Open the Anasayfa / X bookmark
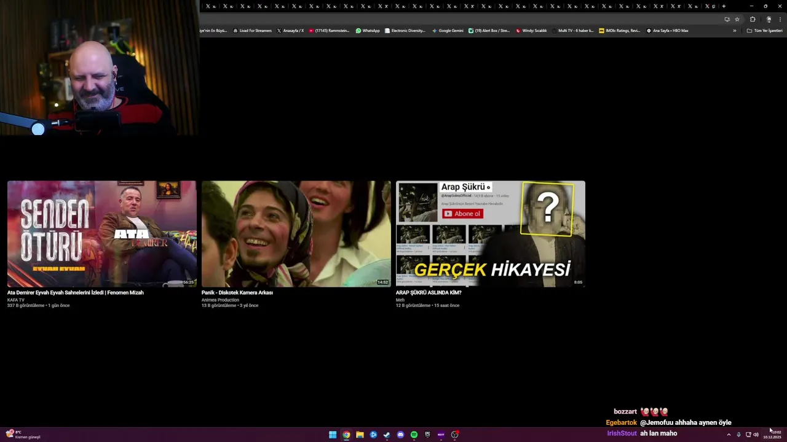 coord(290,31)
